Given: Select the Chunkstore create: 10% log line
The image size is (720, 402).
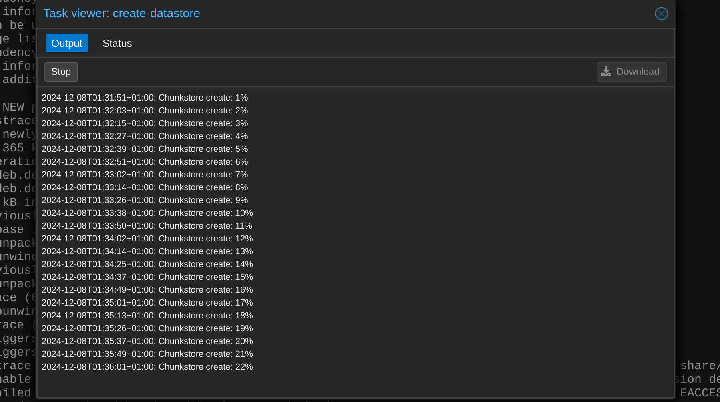Looking at the screenshot, I should pyautogui.click(x=147, y=213).
